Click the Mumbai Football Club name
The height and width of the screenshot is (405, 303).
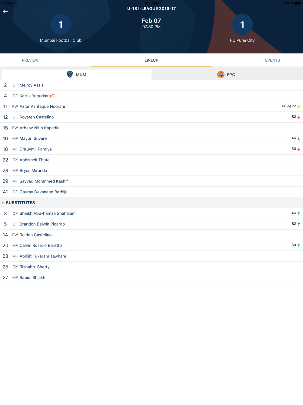click(x=61, y=40)
